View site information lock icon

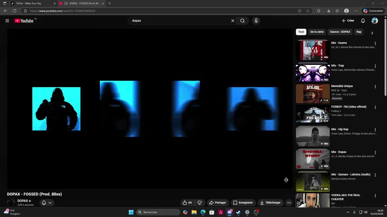[25, 11]
